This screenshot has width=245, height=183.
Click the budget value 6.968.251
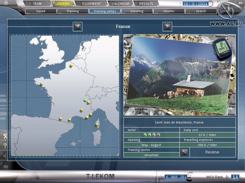click(x=176, y=177)
